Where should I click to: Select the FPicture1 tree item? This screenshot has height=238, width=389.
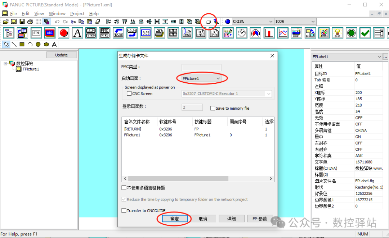(31, 69)
